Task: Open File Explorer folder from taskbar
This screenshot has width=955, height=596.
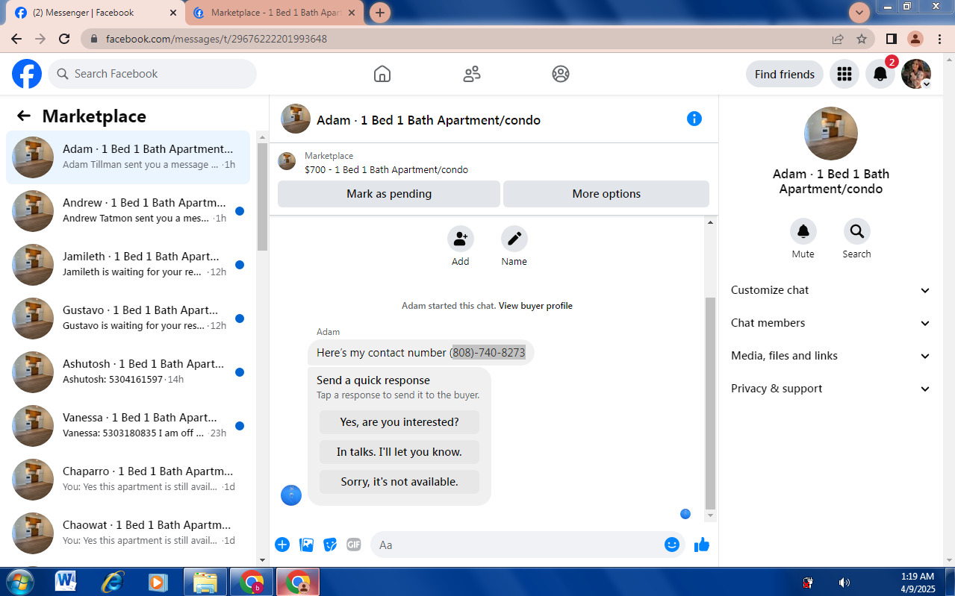Action: (x=205, y=582)
